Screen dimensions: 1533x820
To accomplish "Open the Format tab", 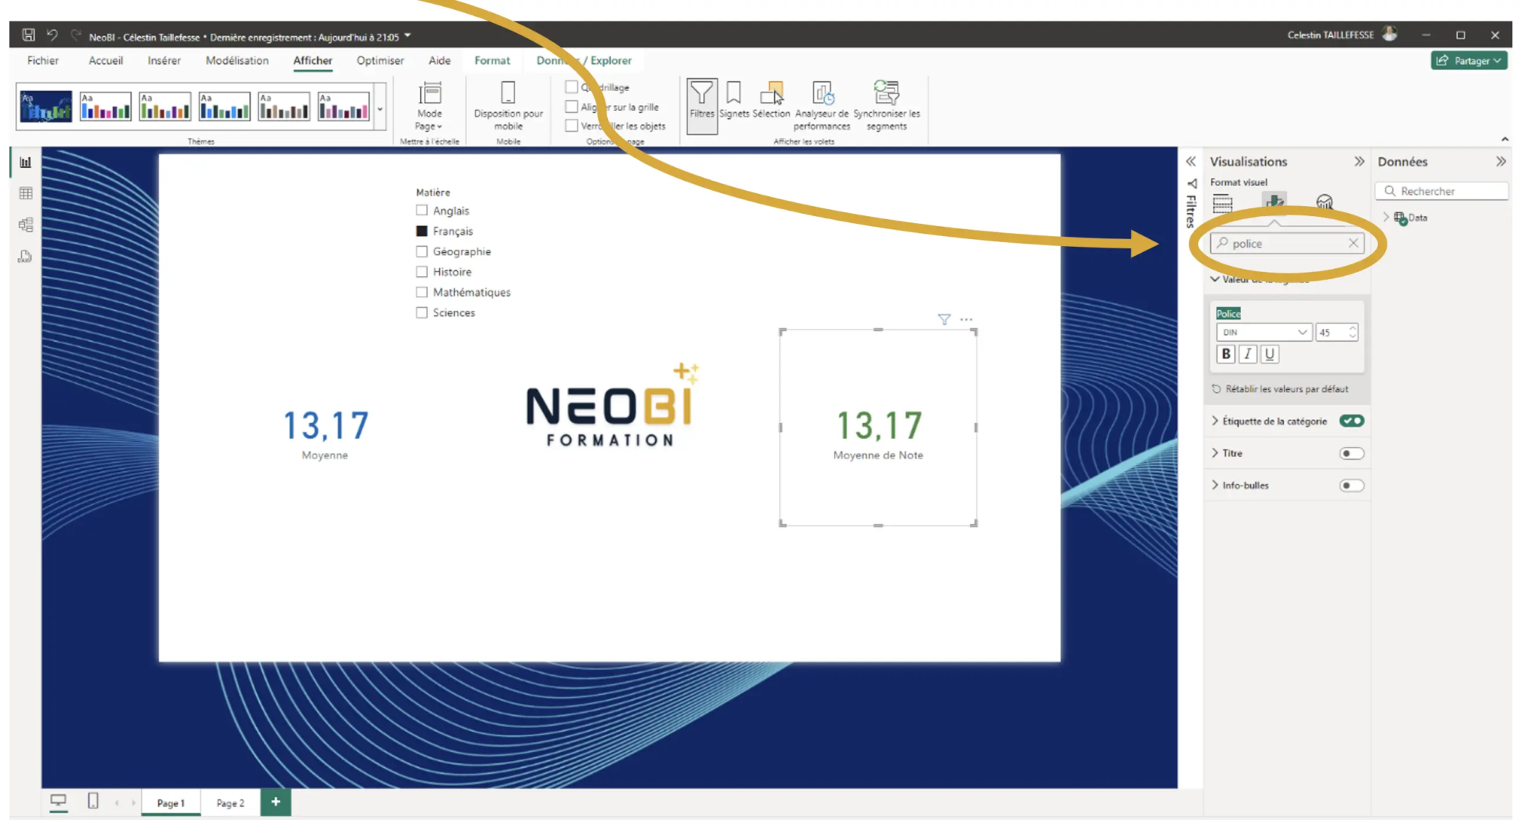I will [x=492, y=61].
